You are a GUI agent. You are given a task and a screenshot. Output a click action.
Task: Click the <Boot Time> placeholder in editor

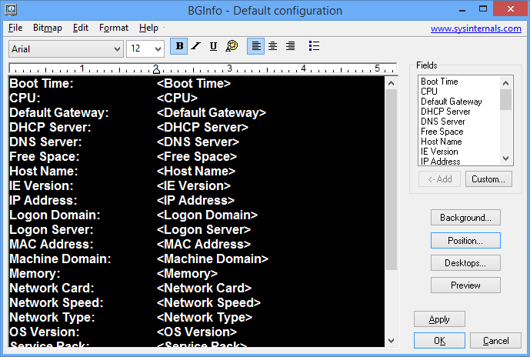[x=194, y=84]
